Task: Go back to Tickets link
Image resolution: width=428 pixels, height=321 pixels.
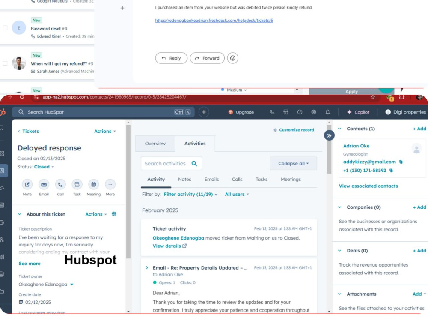Action: point(28,131)
